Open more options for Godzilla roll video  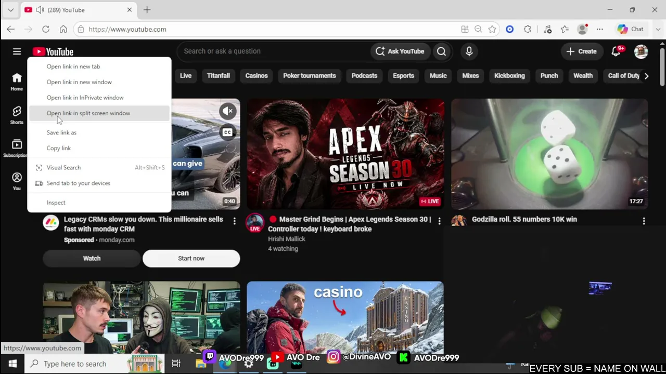tap(644, 221)
